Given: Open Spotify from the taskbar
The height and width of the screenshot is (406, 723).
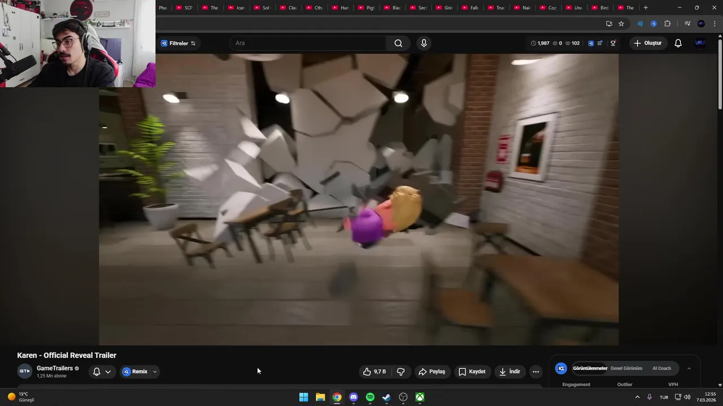Looking at the screenshot, I should pyautogui.click(x=370, y=397).
